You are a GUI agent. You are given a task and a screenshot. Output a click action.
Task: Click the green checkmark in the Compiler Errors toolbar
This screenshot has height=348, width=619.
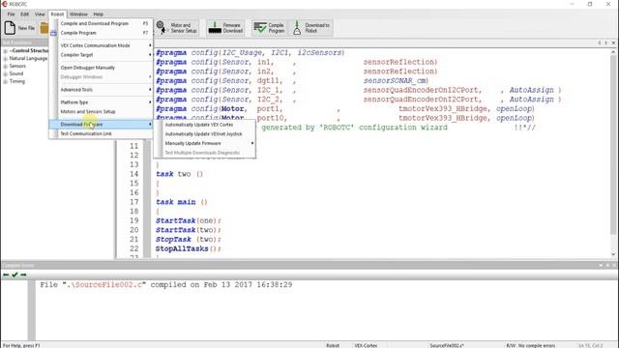tap(15, 275)
